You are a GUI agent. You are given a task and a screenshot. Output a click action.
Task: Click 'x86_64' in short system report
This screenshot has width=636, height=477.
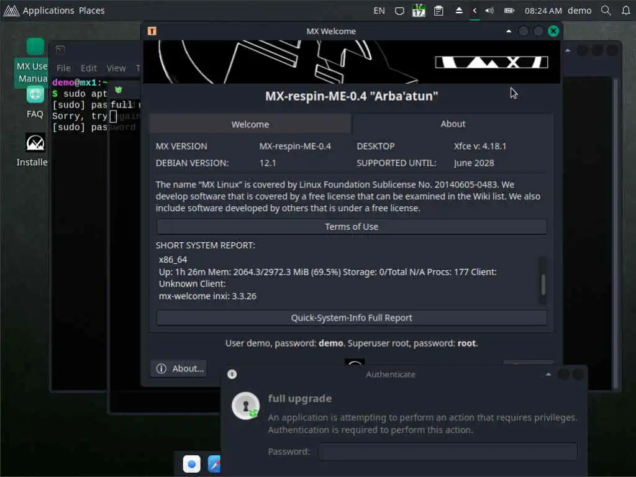click(173, 260)
